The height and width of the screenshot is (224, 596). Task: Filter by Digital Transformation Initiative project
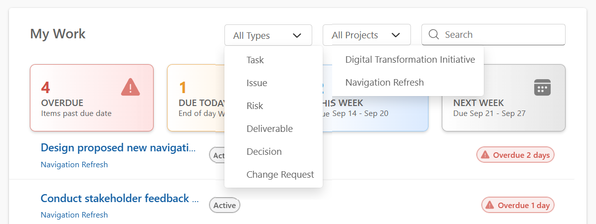[410, 60]
